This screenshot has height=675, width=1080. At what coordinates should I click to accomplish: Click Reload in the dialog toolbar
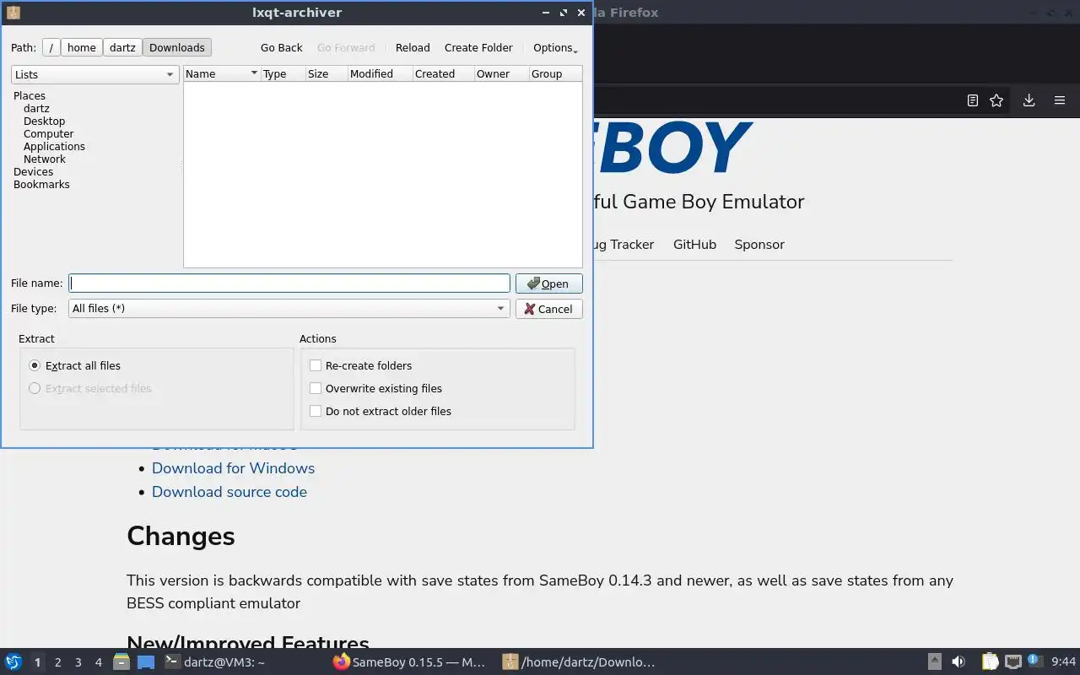[x=413, y=48]
